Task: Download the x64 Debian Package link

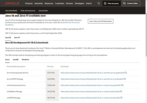Action: (87, 92)
